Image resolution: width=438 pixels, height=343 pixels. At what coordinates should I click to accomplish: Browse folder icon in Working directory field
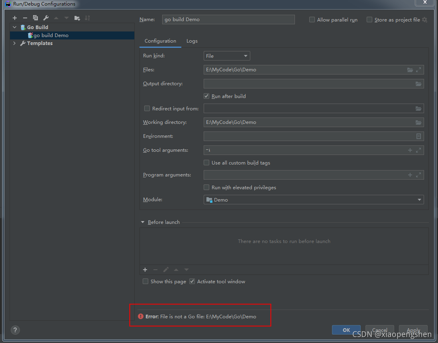click(x=418, y=122)
